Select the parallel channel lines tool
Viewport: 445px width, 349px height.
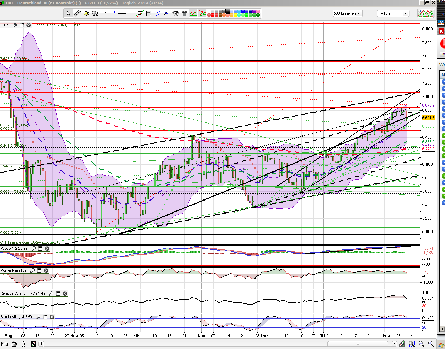click(166, 13)
